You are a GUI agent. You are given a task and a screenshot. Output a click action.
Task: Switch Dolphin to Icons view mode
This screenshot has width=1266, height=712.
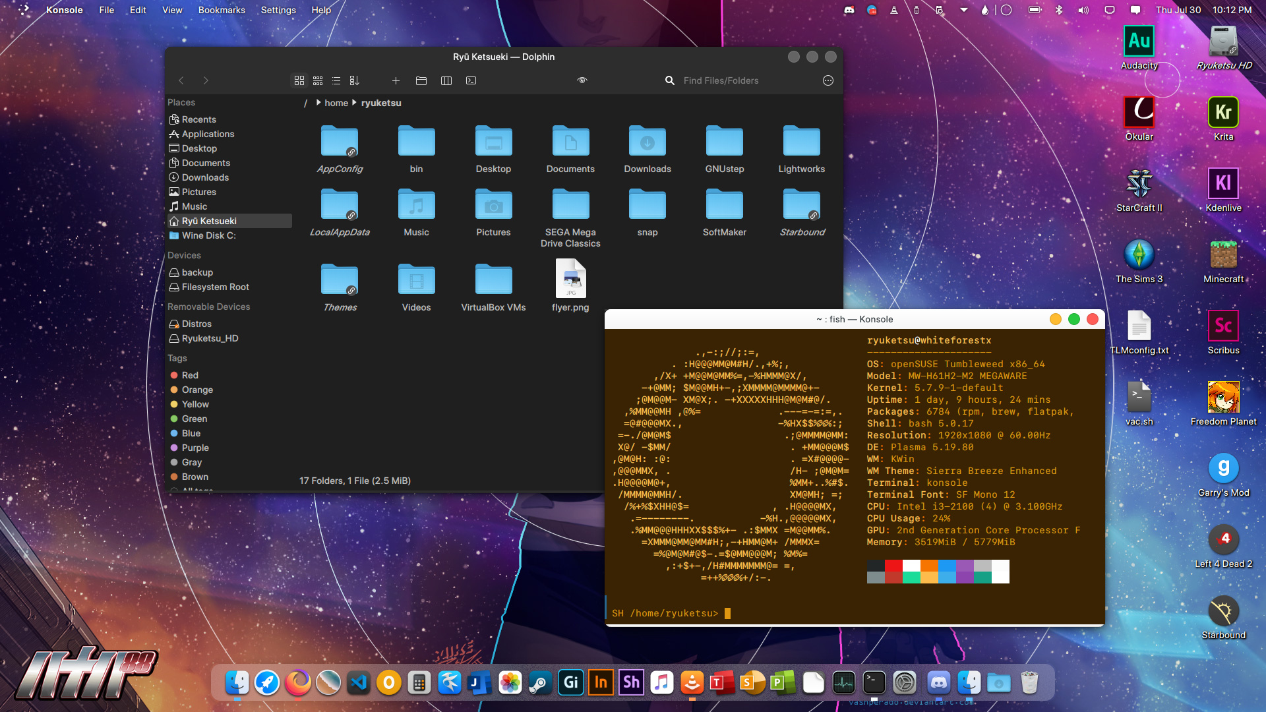pos(299,80)
